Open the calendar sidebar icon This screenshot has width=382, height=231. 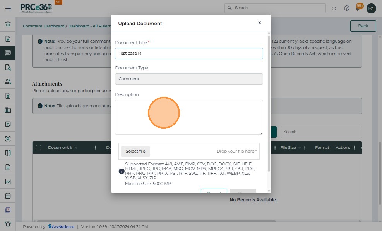click(8, 196)
